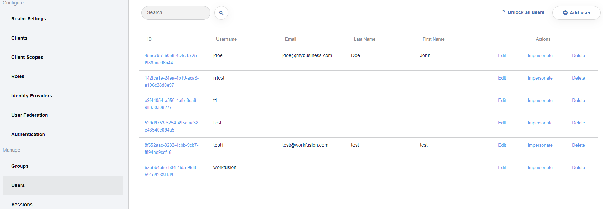Impersonate the rrtest user
The height and width of the screenshot is (209, 603).
(x=540, y=78)
